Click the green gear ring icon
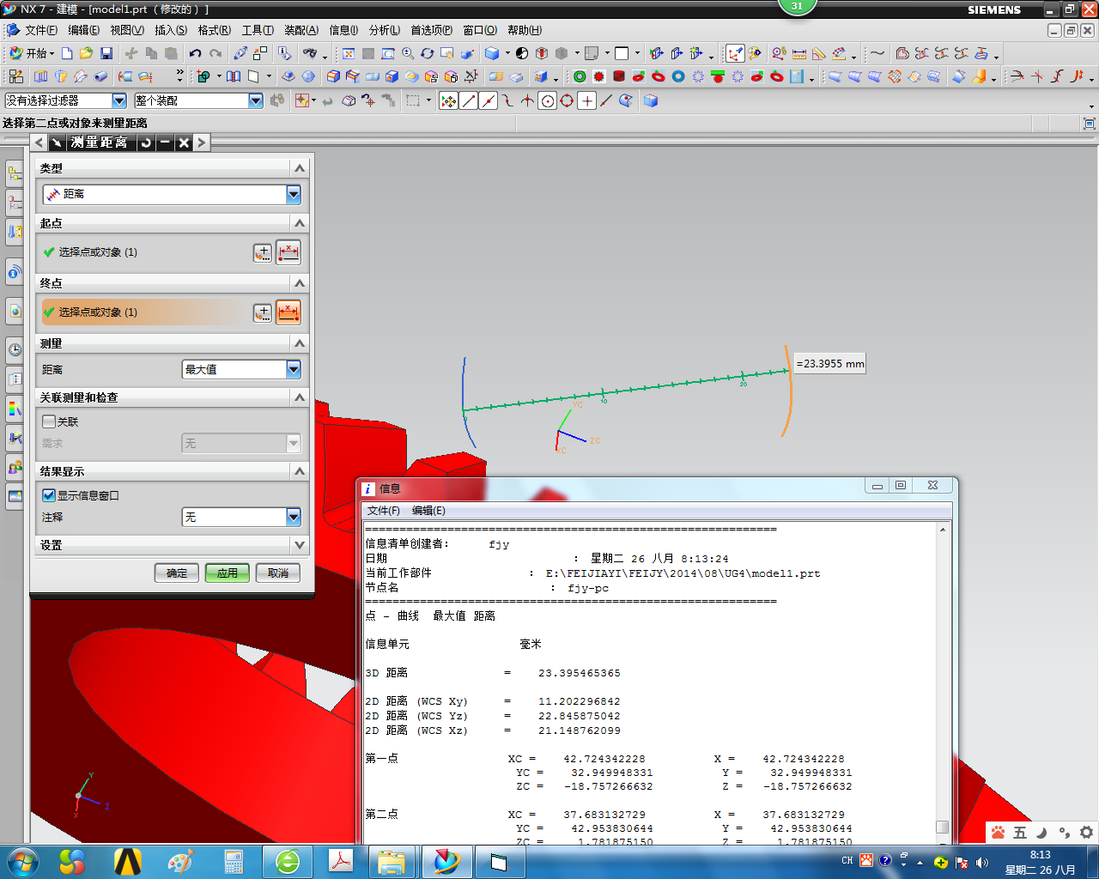 (580, 76)
